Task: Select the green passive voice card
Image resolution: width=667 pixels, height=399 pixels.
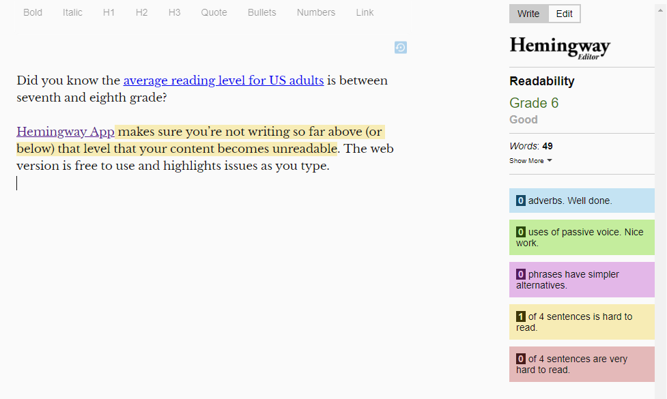Action: point(582,237)
